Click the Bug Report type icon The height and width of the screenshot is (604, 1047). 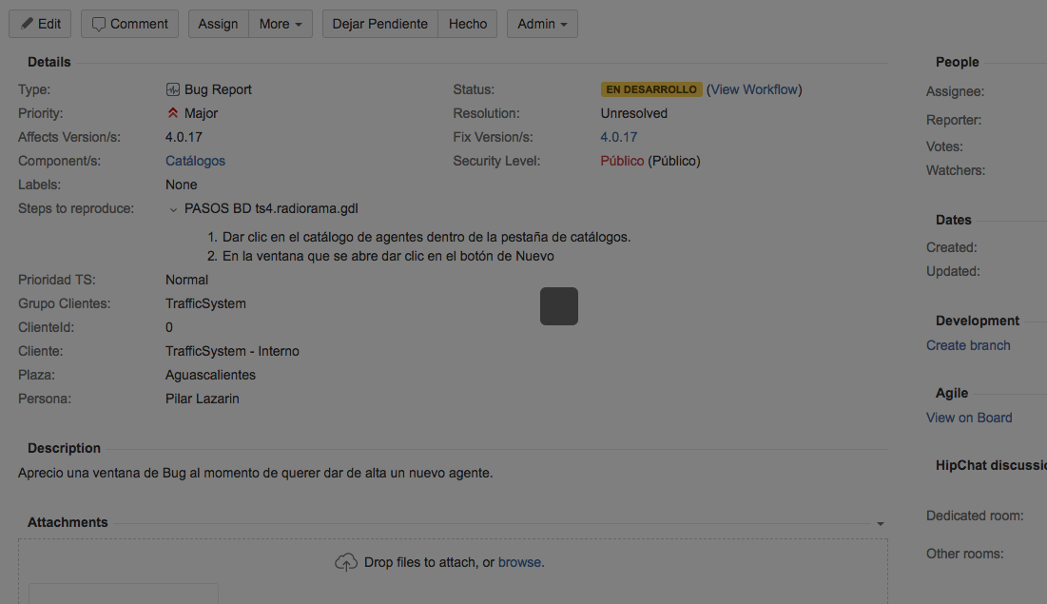(172, 89)
